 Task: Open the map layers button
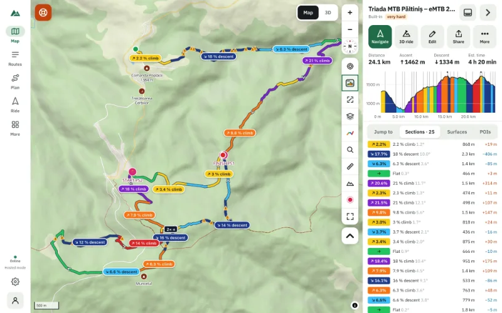(350, 116)
